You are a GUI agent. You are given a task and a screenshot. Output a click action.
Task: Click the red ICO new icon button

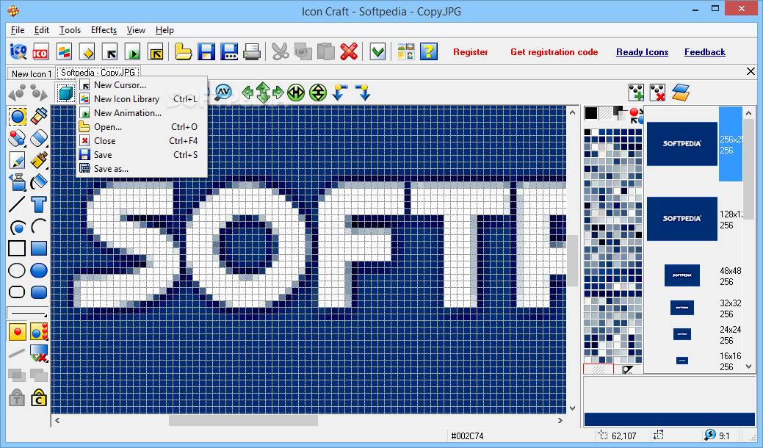point(40,51)
